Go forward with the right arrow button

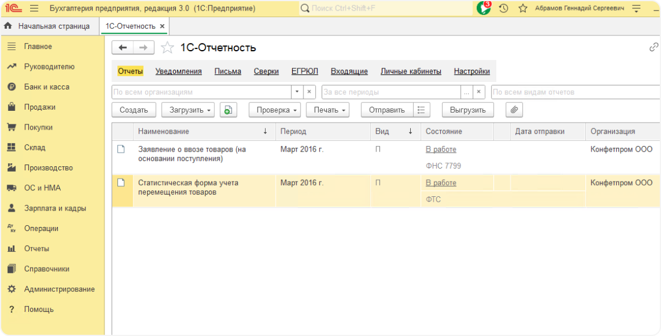[144, 48]
